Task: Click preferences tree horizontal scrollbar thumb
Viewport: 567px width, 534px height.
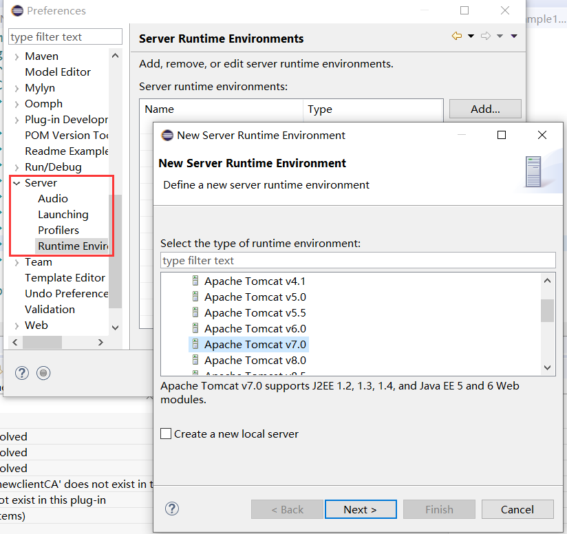Action: pyautogui.click(x=42, y=342)
